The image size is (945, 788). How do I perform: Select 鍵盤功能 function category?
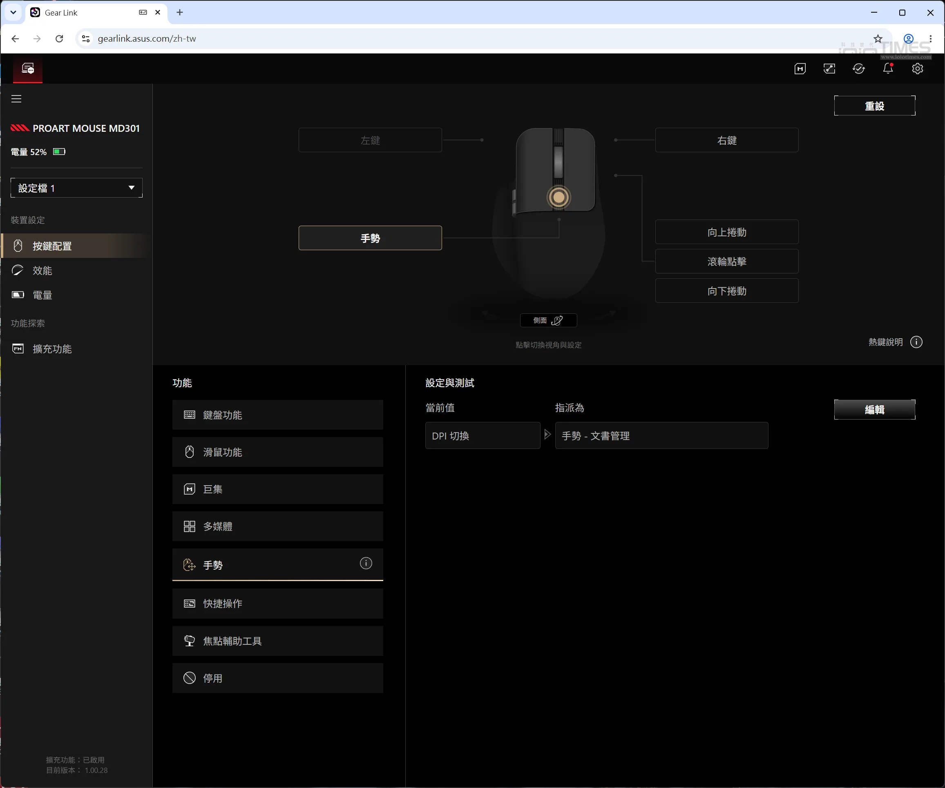(278, 415)
